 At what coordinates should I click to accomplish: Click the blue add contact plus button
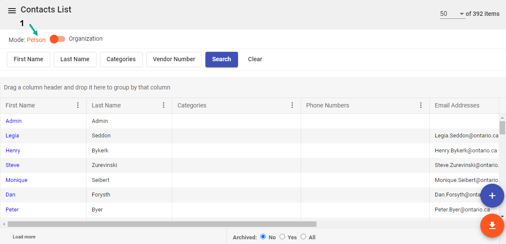click(492, 196)
